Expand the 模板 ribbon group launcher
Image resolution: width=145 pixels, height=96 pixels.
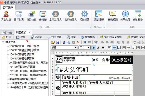(105, 27)
